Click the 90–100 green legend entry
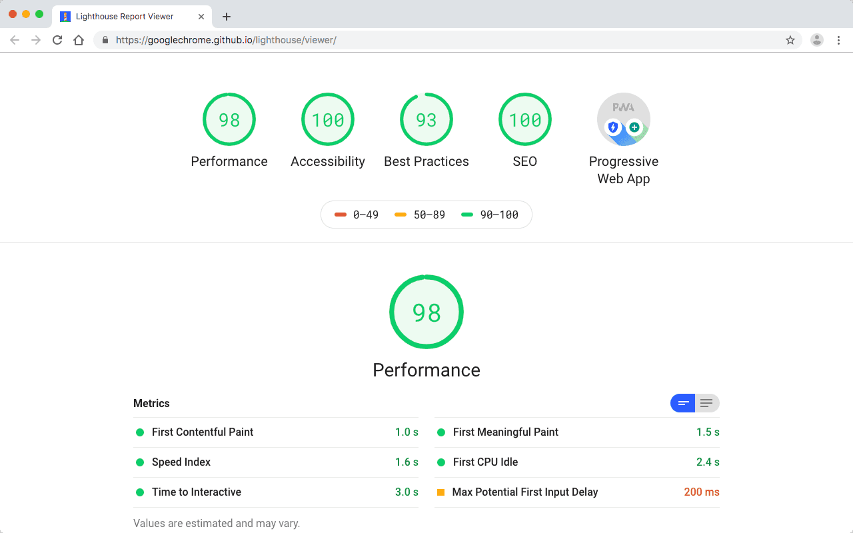Viewport: 853px width, 533px height. pos(490,215)
